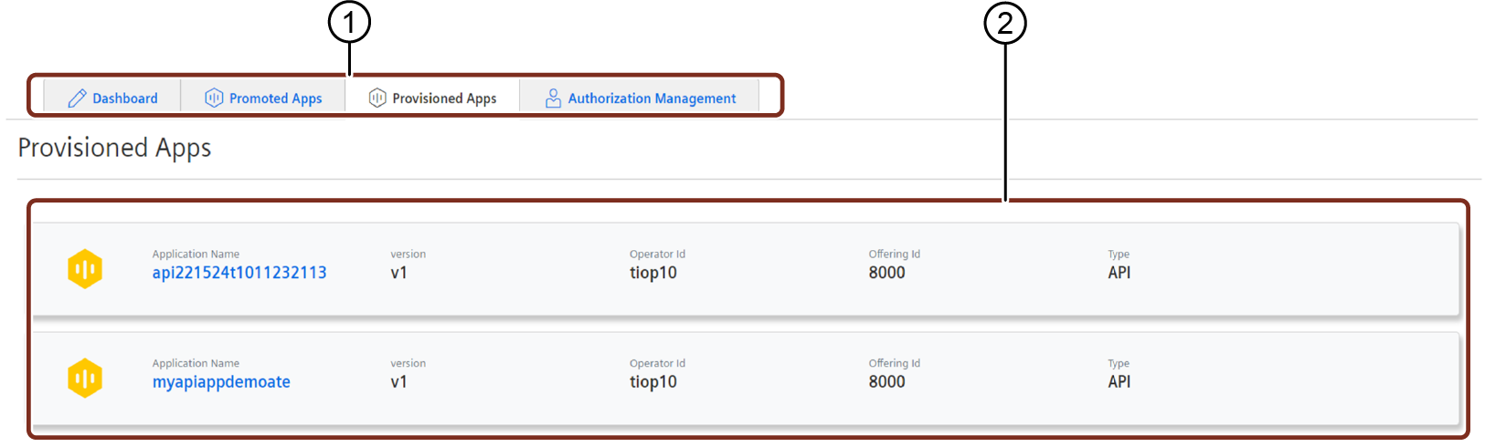1485x447 pixels.
Task: Click Type API in myapiappdemoate row
Action: pyautogui.click(x=1119, y=382)
